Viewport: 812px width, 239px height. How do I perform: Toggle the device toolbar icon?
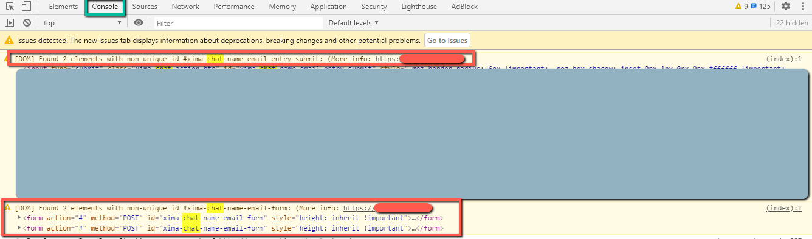[x=26, y=7]
